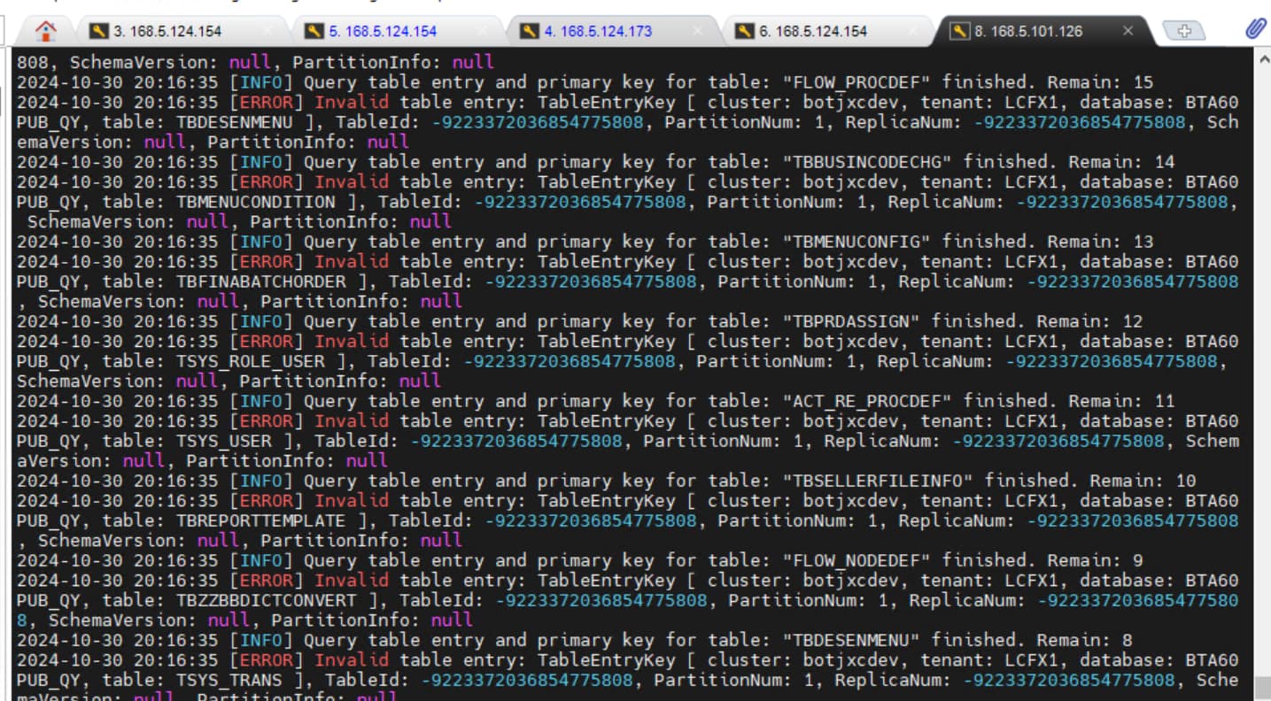Click [INFO] tag on the TBSELLERFILEINFO line

(x=261, y=481)
